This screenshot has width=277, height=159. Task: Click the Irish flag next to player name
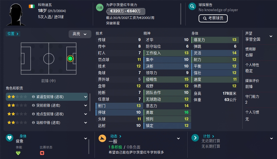point(32,6)
